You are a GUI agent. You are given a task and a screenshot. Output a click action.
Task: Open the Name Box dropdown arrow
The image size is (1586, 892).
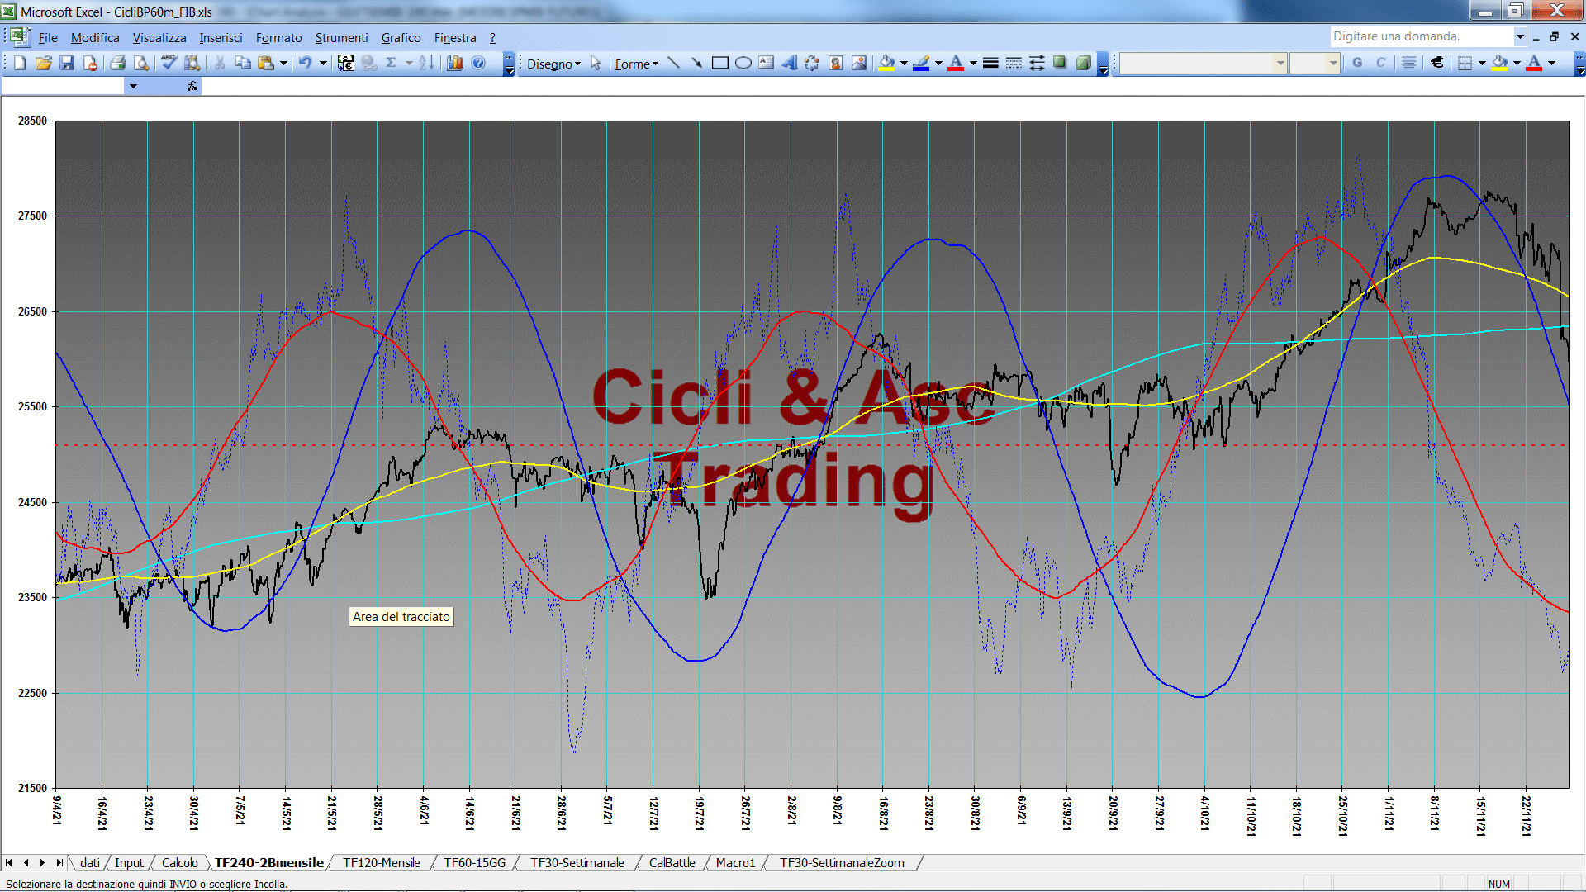pyautogui.click(x=133, y=86)
